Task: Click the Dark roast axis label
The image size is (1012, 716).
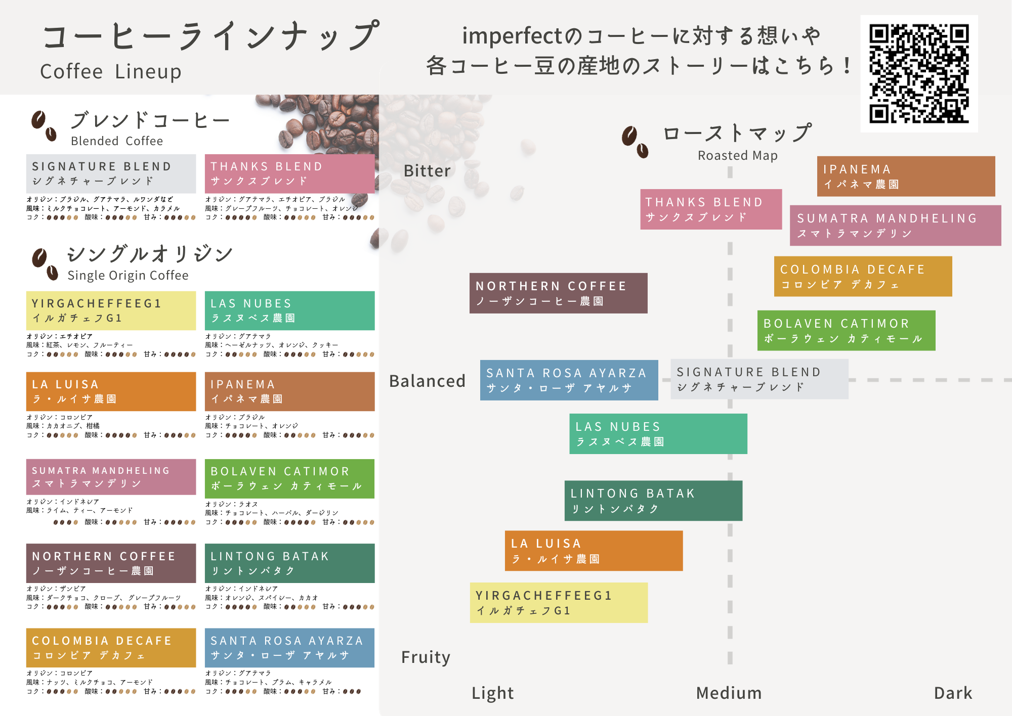Action: tap(953, 693)
